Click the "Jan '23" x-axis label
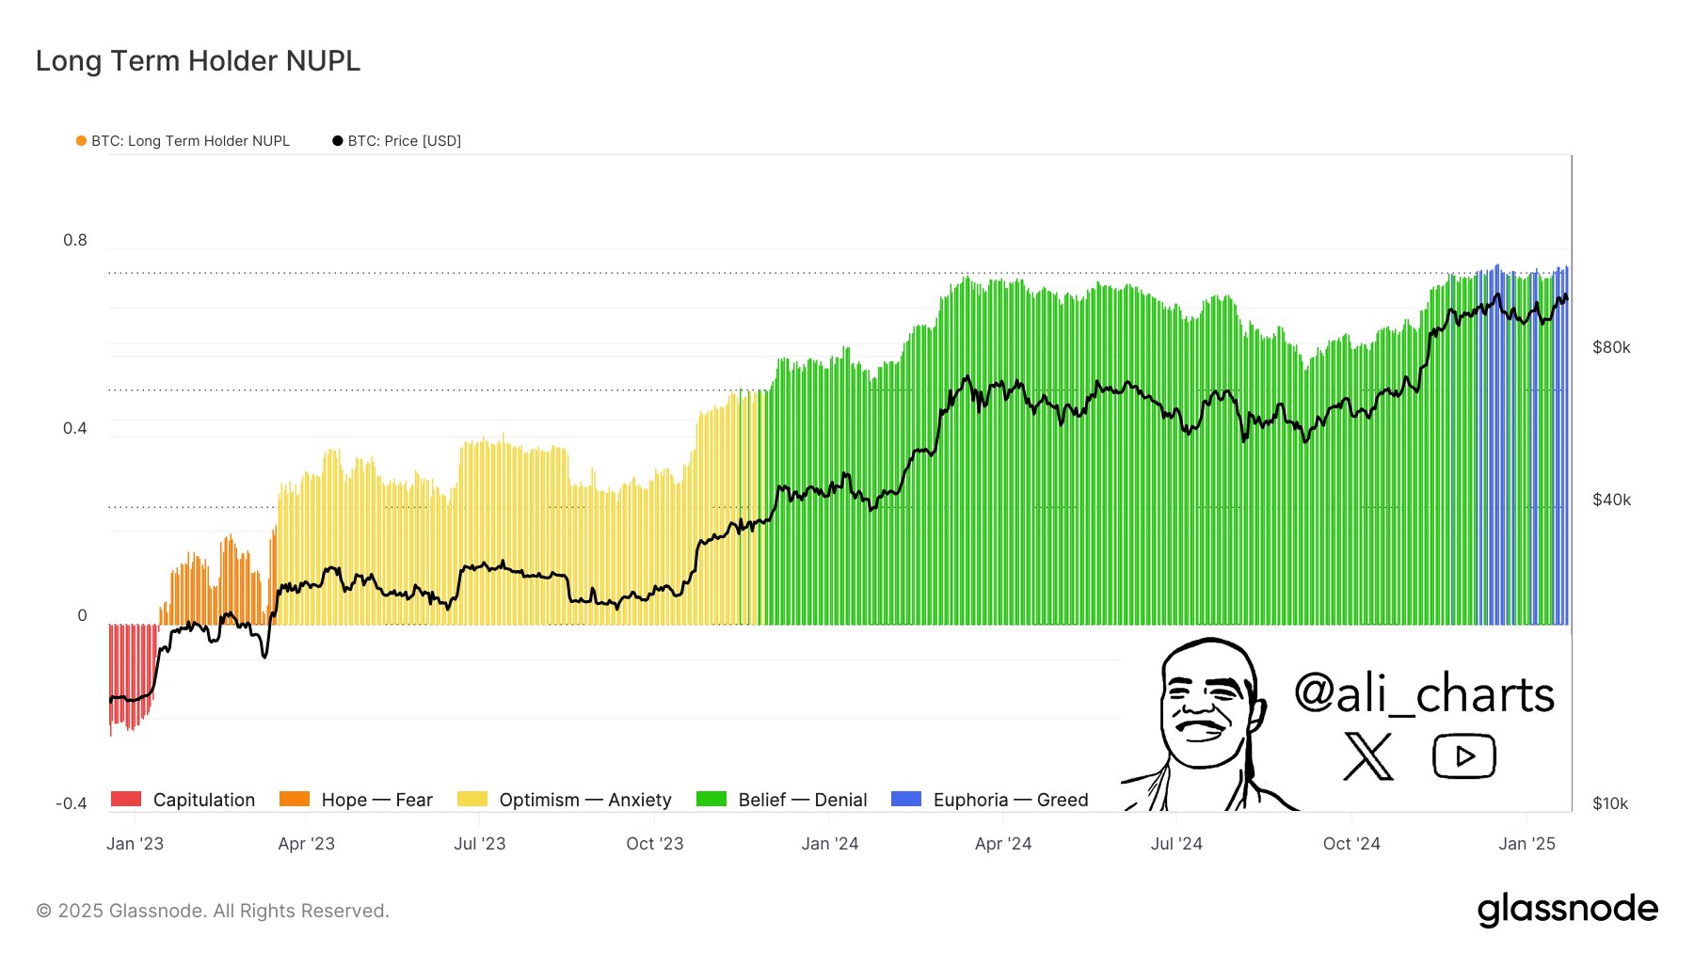 tap(135, 844)
